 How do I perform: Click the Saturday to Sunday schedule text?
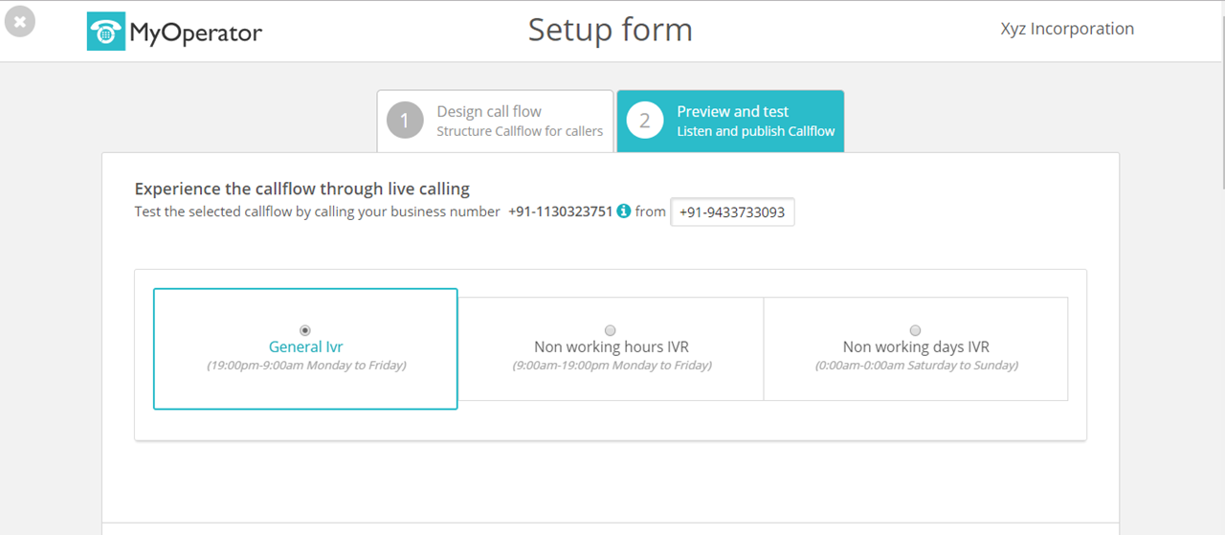pos(916,366)
